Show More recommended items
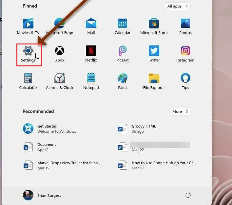Screen dimensions: 232x205 coord(180,111)
